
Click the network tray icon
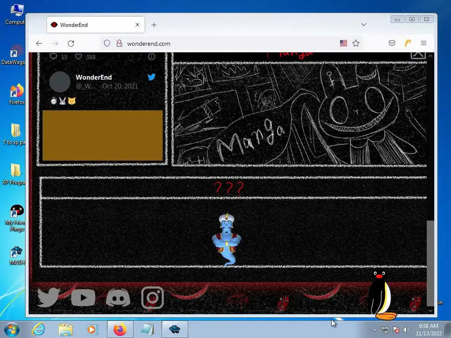pyautogui.click(x=385, y=330)
